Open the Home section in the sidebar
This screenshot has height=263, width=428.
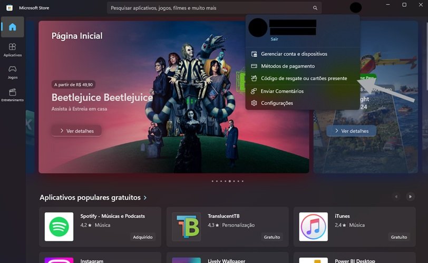(12, 27)
